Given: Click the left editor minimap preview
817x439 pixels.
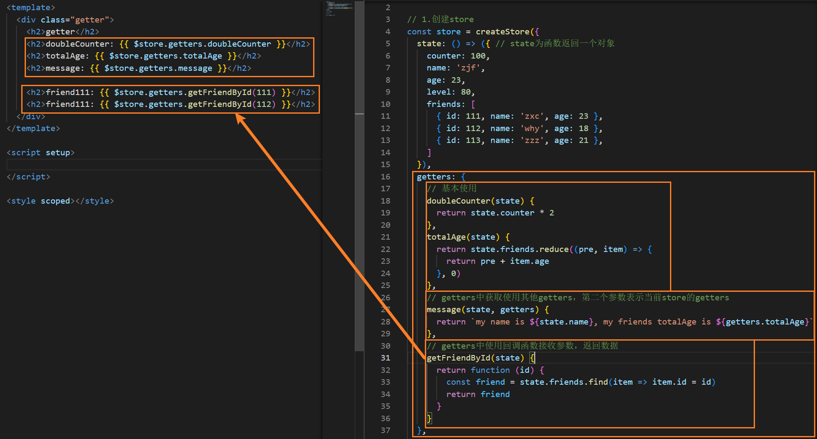Looking at the screenshot, I should [x=339, y=8].
